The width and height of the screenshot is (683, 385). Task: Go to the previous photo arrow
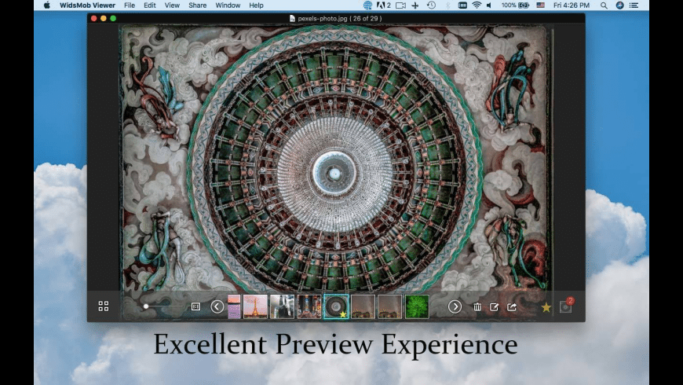pyautogui.click(x=217, y=306)
